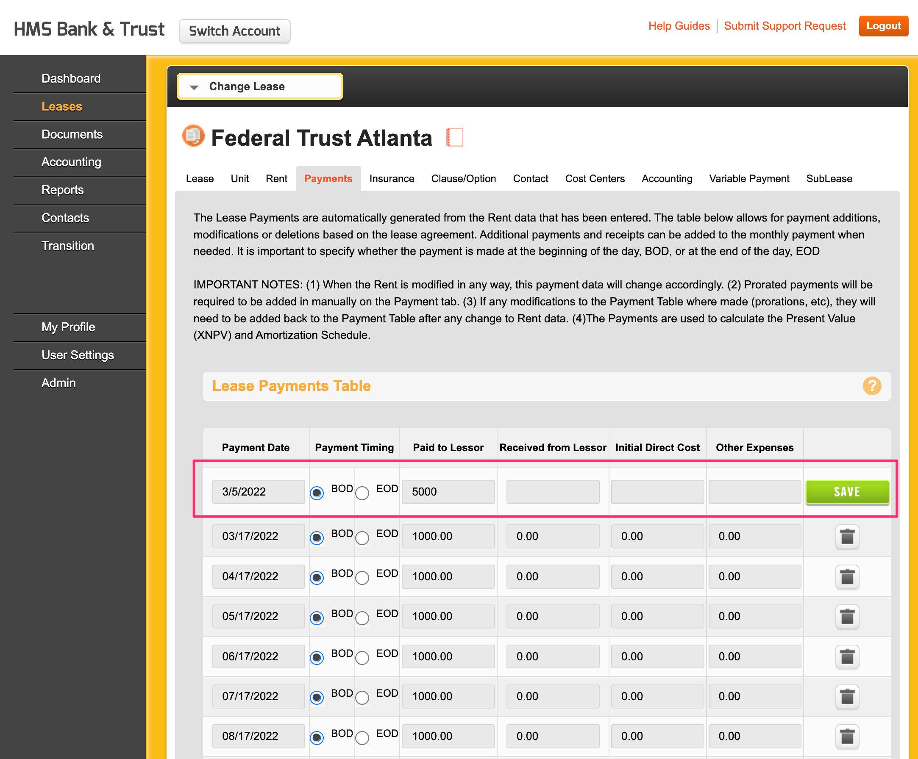
Task: Open the Help Guides link
Action: (679, 26)
